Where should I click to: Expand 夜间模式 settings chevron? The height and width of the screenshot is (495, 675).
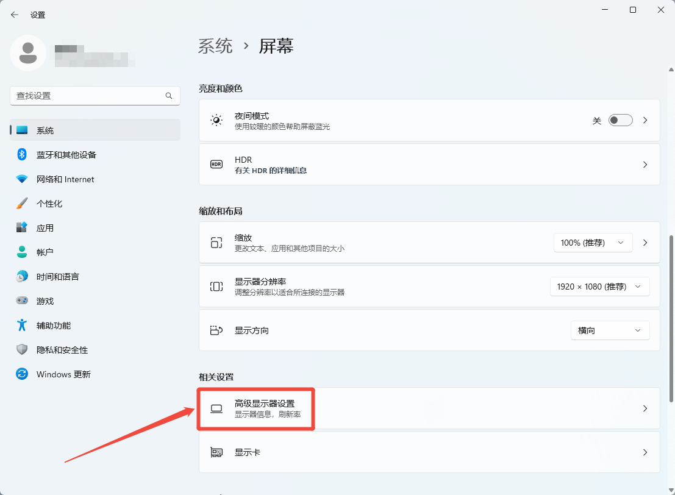pos(645,120)
